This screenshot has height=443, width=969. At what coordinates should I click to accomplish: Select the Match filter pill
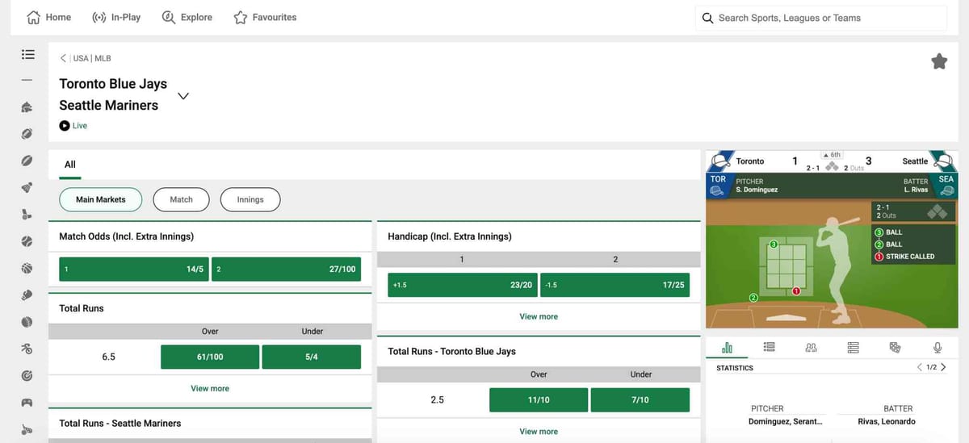182,199
